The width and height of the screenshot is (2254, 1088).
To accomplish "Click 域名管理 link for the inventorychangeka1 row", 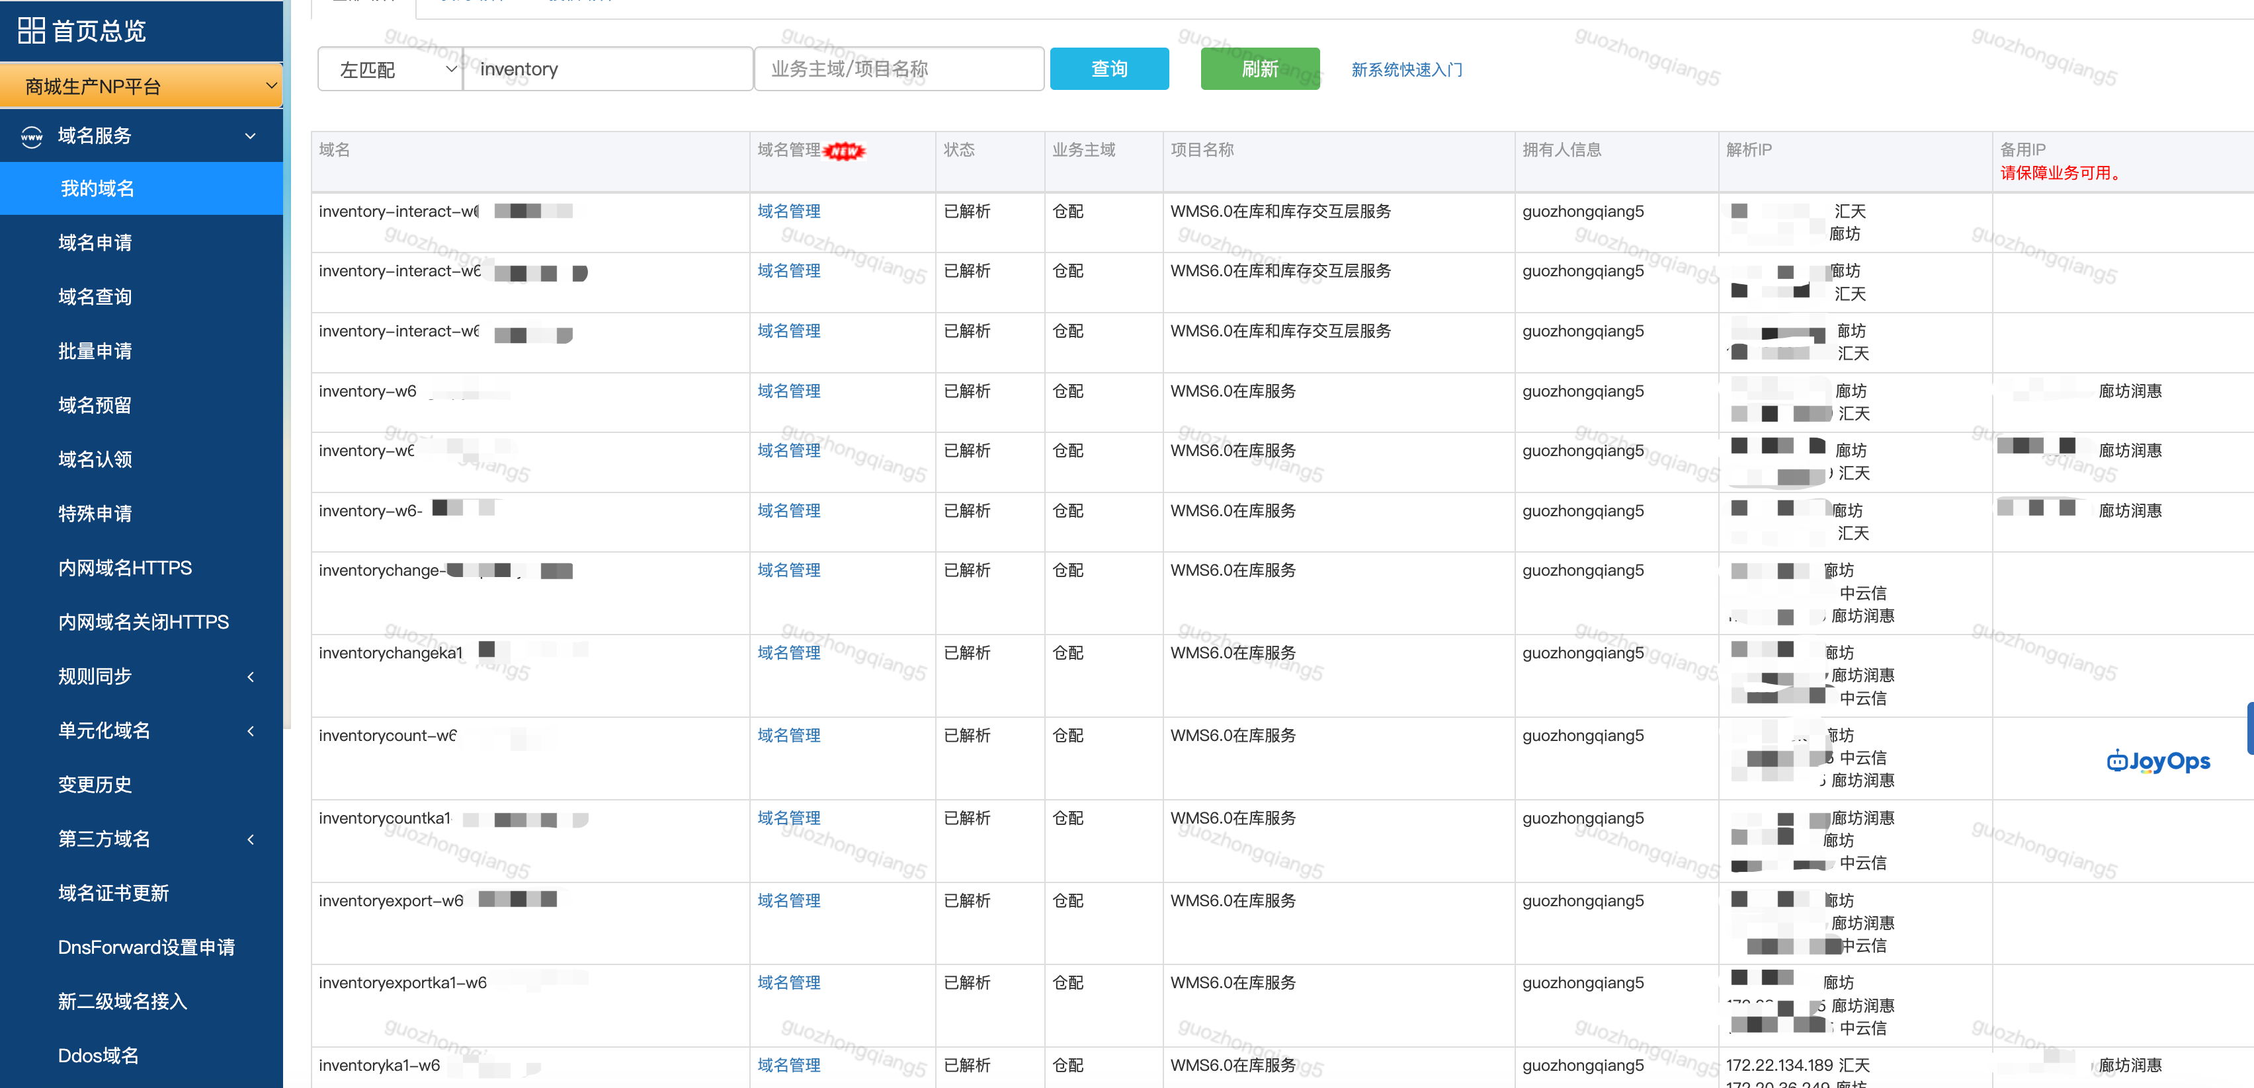I will (788, 653).
